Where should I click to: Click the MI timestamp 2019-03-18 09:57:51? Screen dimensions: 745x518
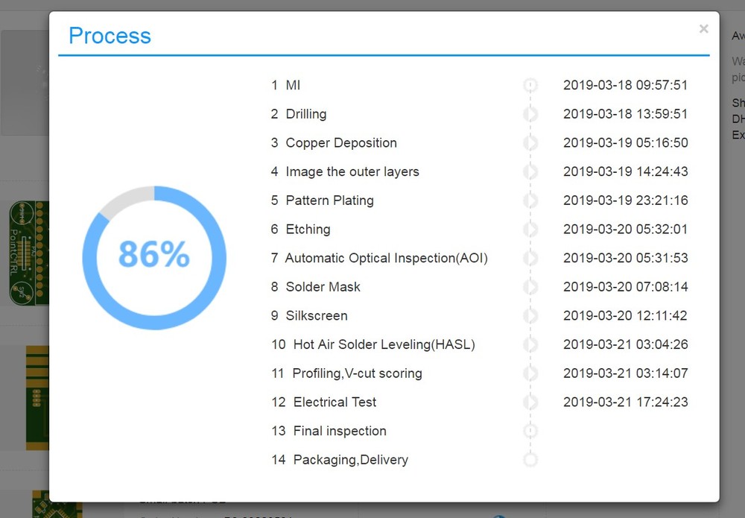click(x=625, y=85)
